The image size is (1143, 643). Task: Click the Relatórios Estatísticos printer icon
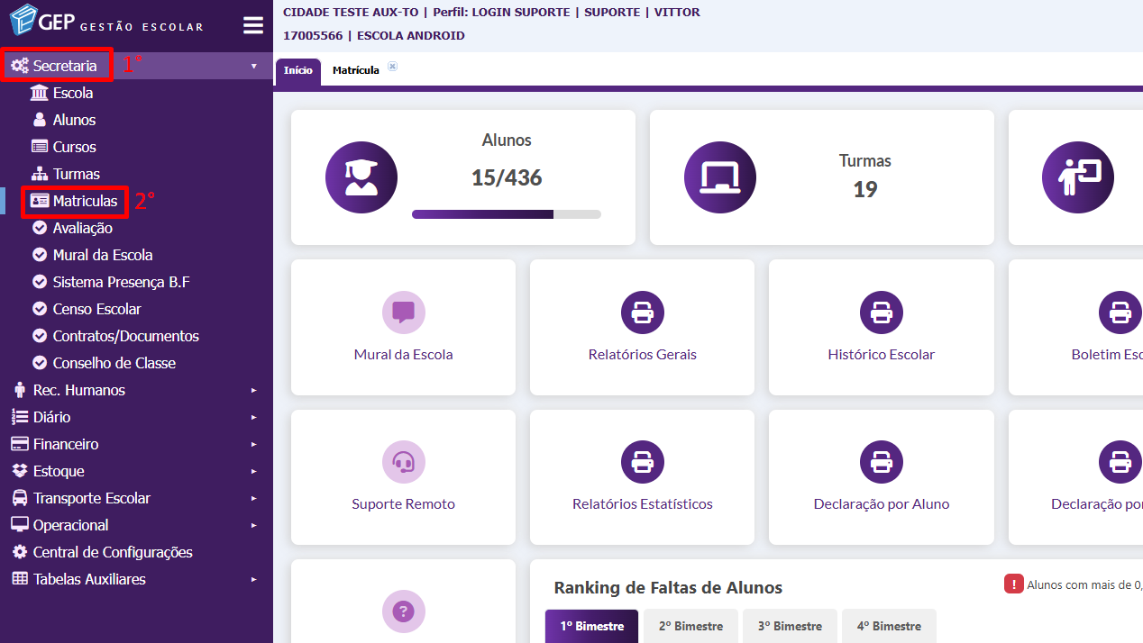[x=642, y=463]
